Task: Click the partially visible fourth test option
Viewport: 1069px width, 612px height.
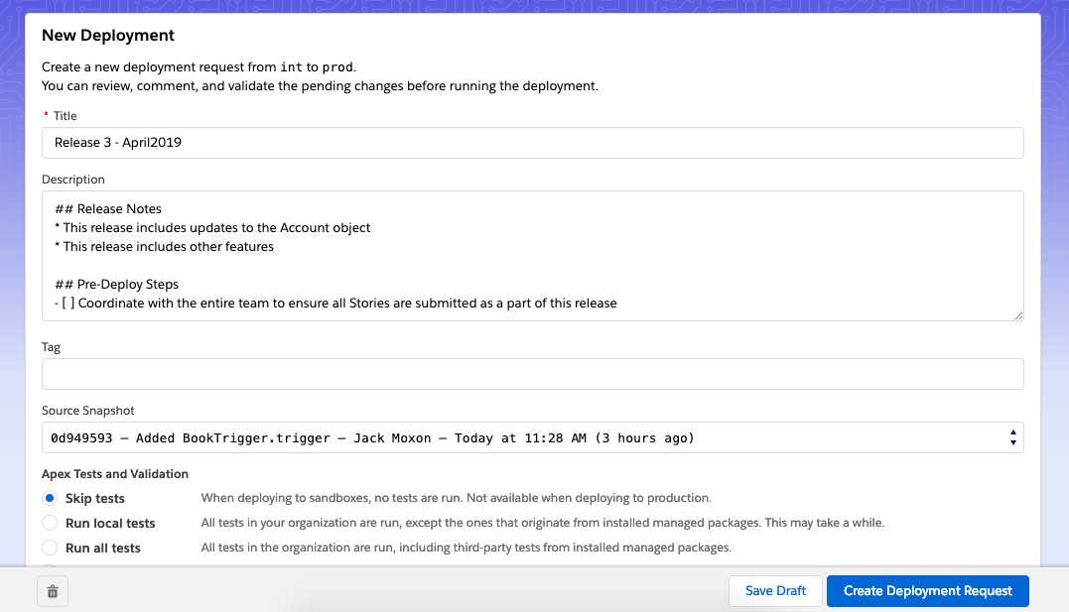Action: coord(52,568)
